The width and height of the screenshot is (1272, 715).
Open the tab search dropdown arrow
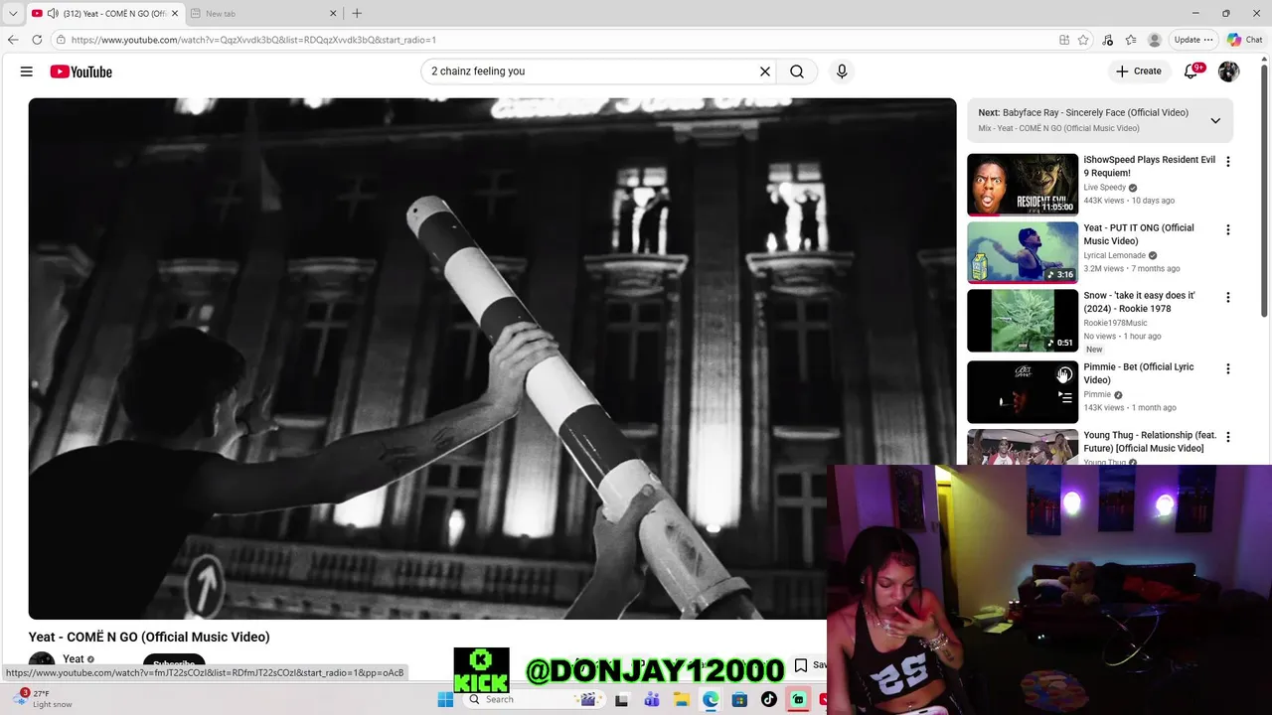13,13
